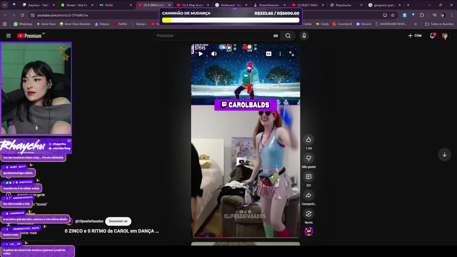
Task: Open the Discord bookmark
Action: (363, 24)
